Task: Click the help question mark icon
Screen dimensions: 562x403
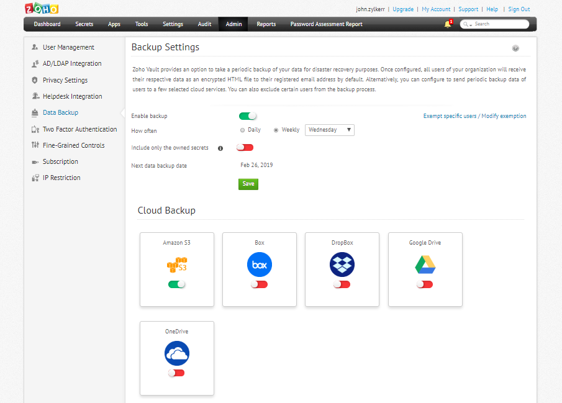Action: pyautogui.click(x=515, y=48)
